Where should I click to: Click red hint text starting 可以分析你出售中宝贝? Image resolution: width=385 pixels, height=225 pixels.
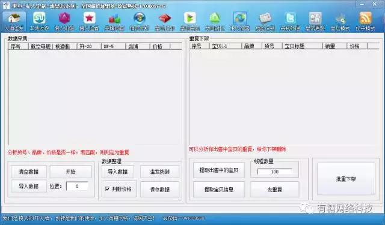pyautogui.click(x=237, y=149)
